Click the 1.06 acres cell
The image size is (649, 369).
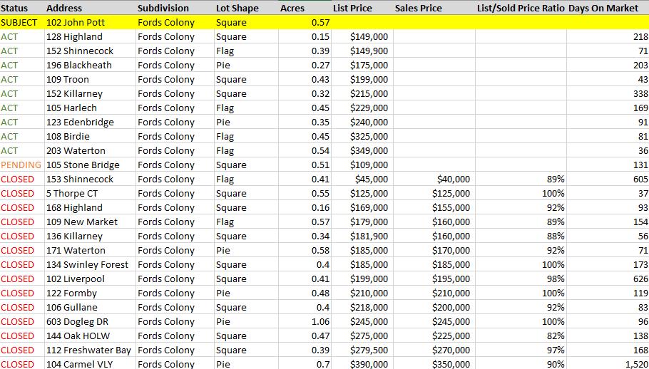305,321
